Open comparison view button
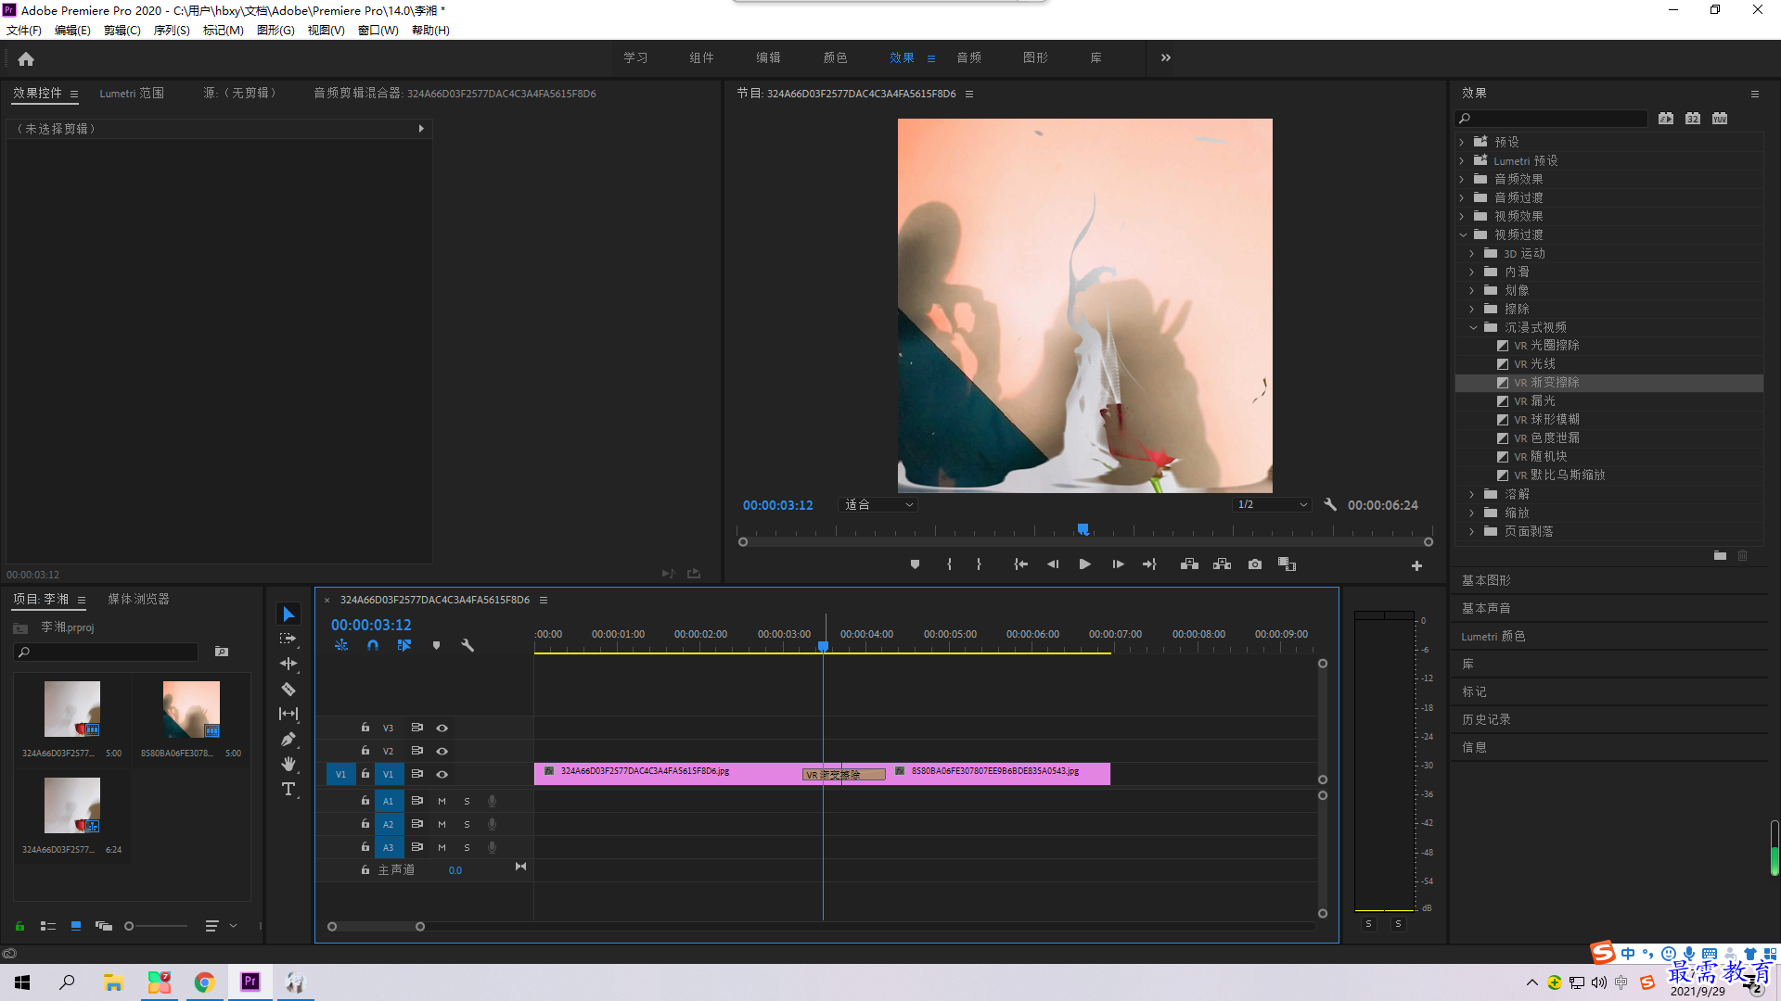1781x1001 pixels. (x=1287, y=564)
